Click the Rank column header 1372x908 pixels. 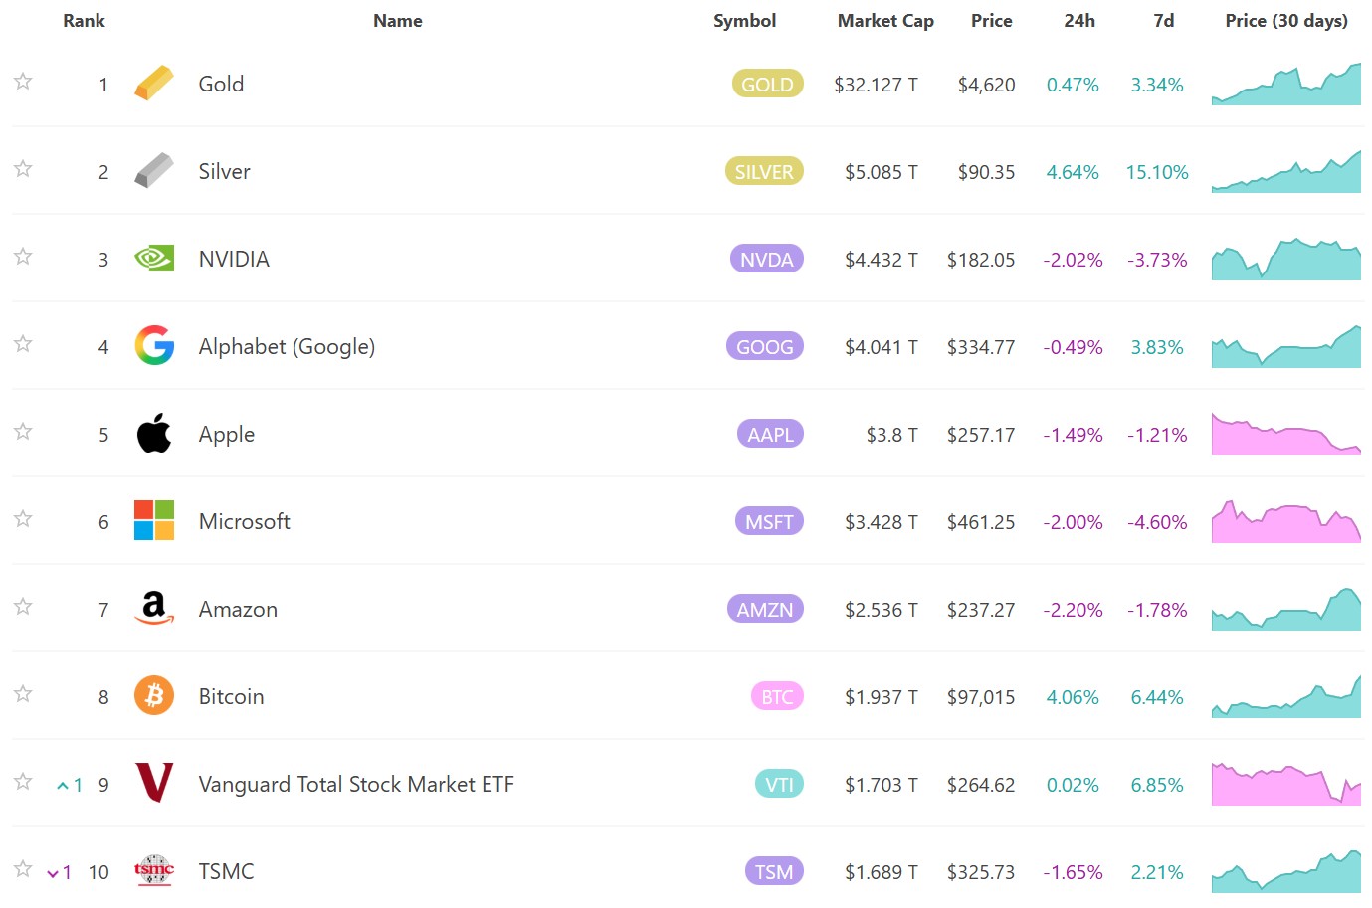point(84,21)
